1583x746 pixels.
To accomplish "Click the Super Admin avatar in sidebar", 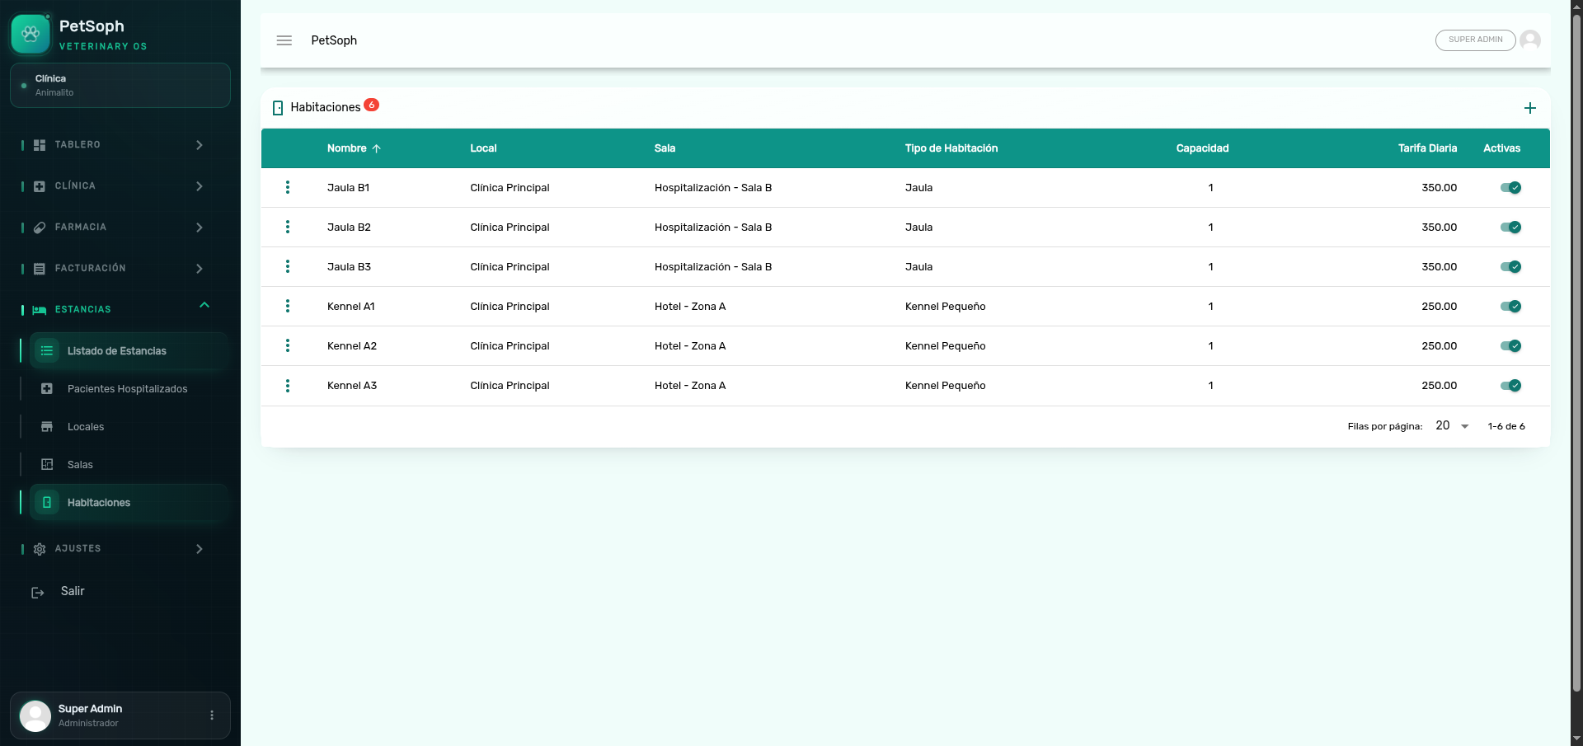I will click(x=35, y=716).
